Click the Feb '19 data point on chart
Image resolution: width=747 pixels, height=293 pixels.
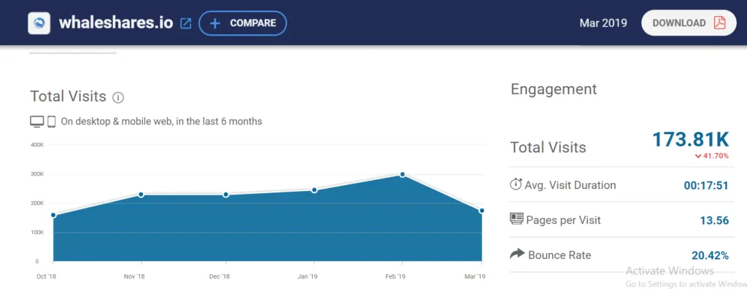click(402, 175)
